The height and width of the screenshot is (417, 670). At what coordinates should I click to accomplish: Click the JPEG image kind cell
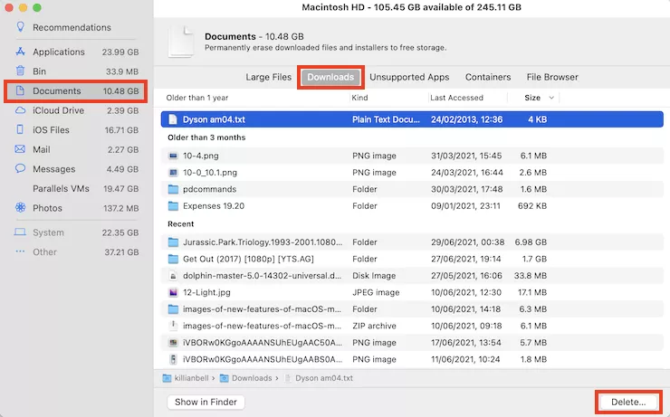click(376, 292)
